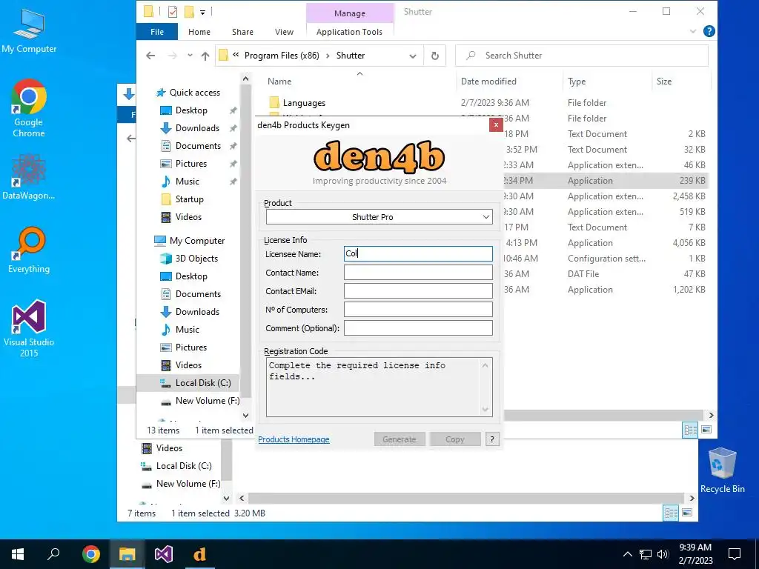Open Chrome from the taskbar
The width and height of the screenshot is (759, 569).
pyautogui.click(x=90, y=554)
